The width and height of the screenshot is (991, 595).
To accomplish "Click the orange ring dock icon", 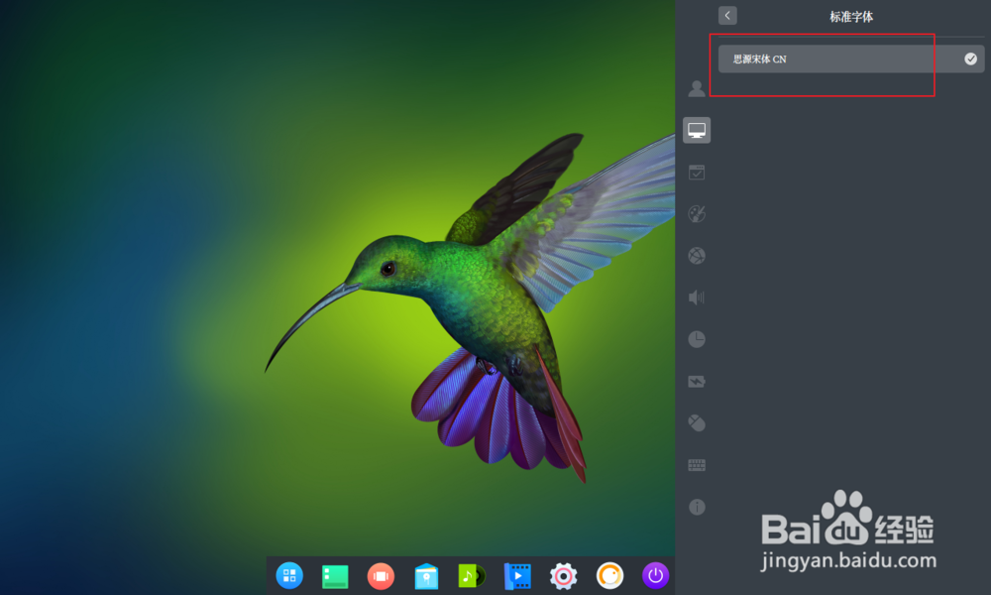I will [x=609, y=576].
